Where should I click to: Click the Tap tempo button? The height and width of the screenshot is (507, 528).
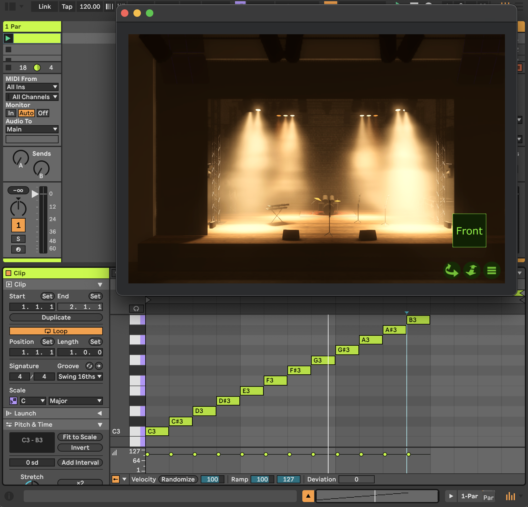click(67, 7)
